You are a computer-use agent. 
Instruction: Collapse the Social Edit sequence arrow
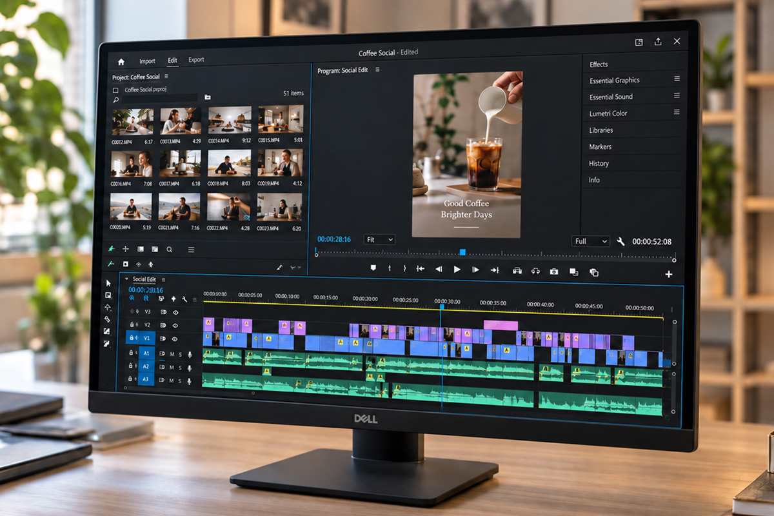126,279
